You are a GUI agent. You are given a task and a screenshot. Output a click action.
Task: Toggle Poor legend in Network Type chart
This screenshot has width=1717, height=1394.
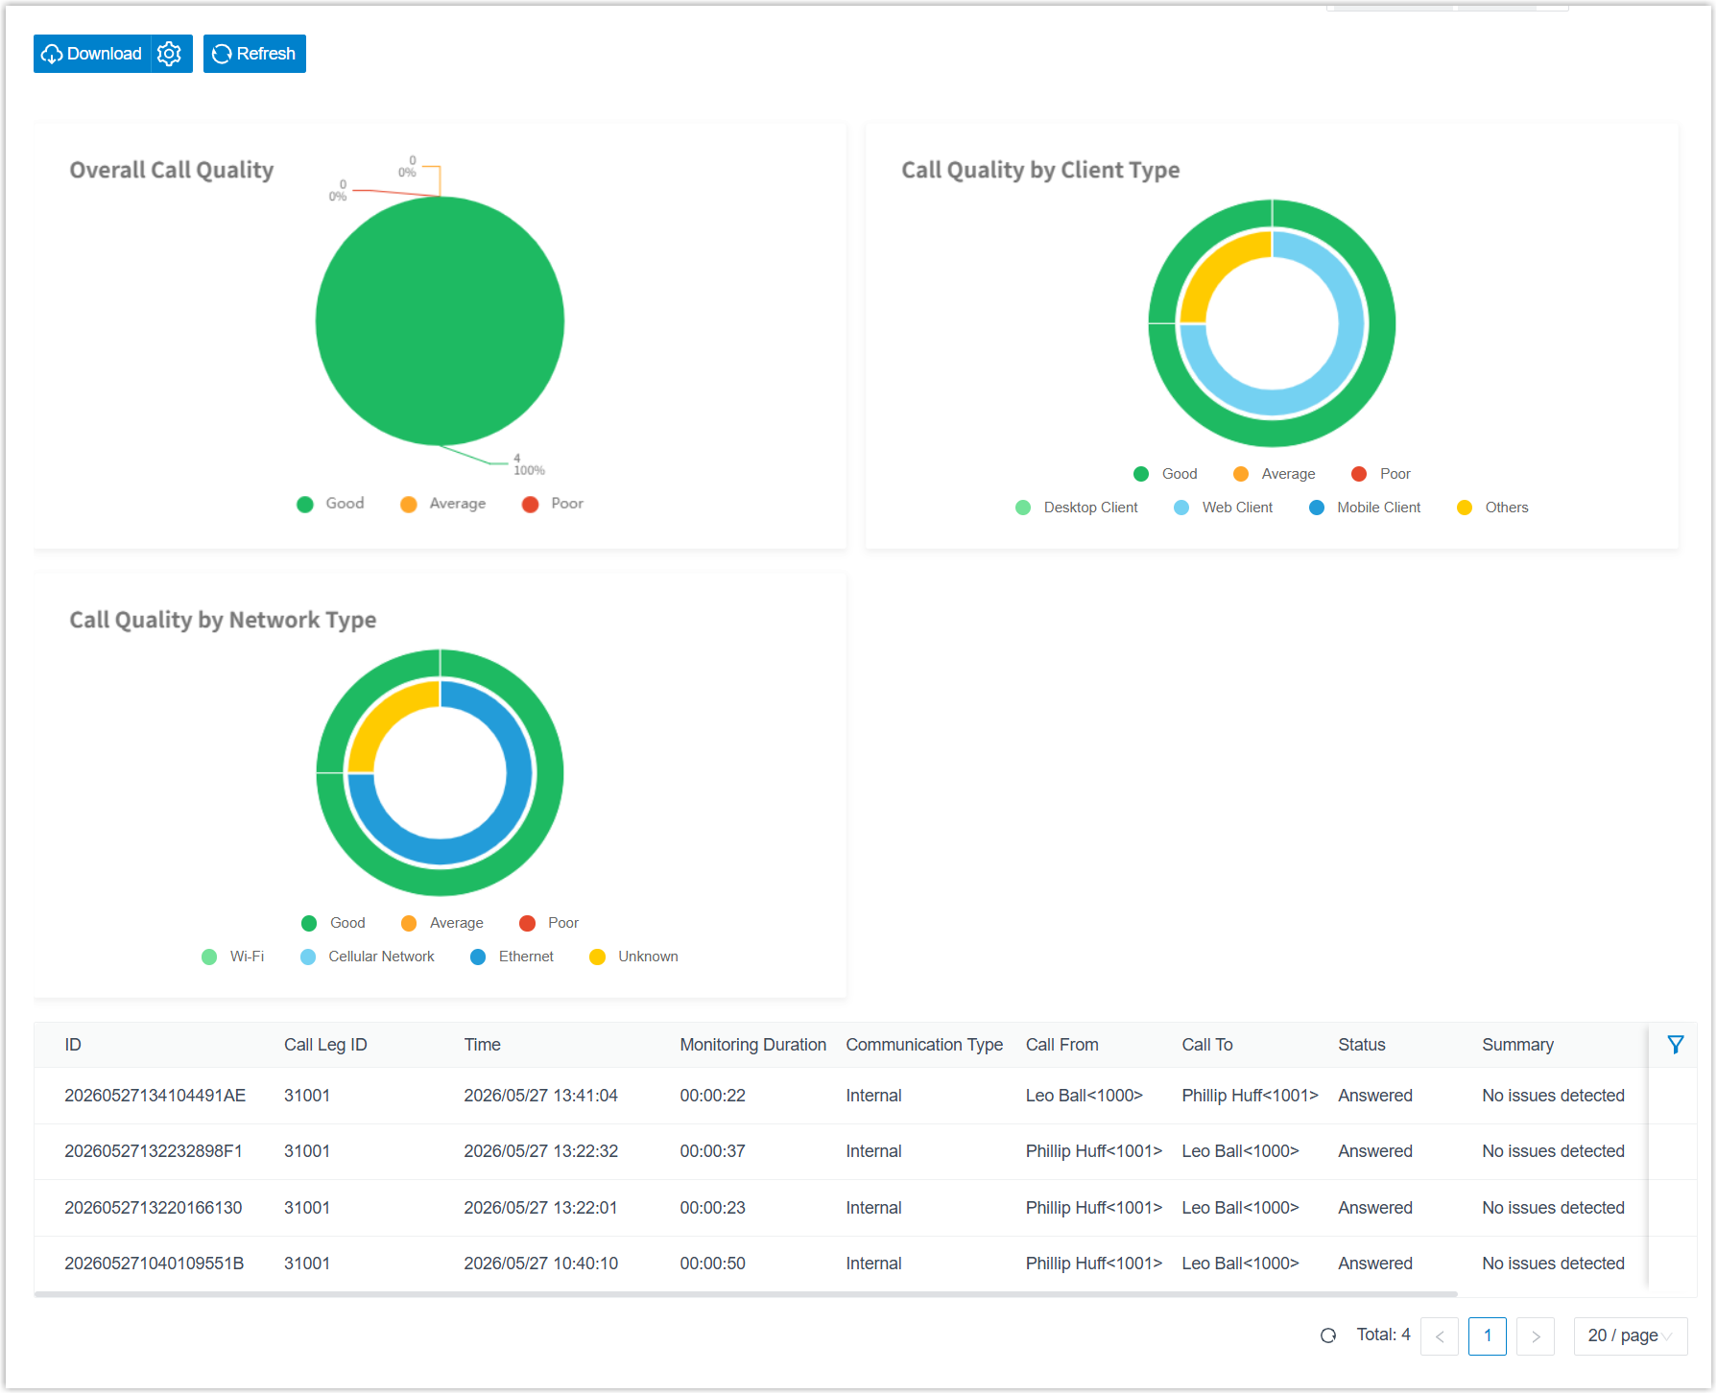(x=549, y=923)
